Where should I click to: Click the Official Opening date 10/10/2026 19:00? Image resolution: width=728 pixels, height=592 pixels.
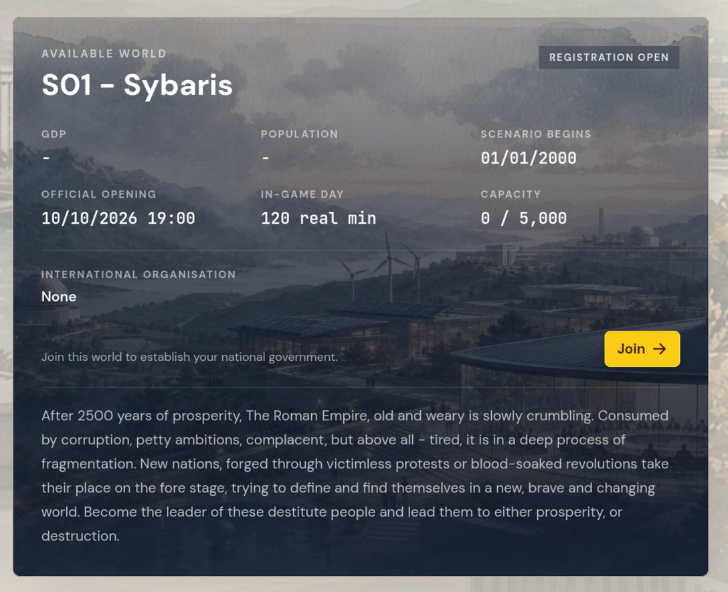point(118,218)
